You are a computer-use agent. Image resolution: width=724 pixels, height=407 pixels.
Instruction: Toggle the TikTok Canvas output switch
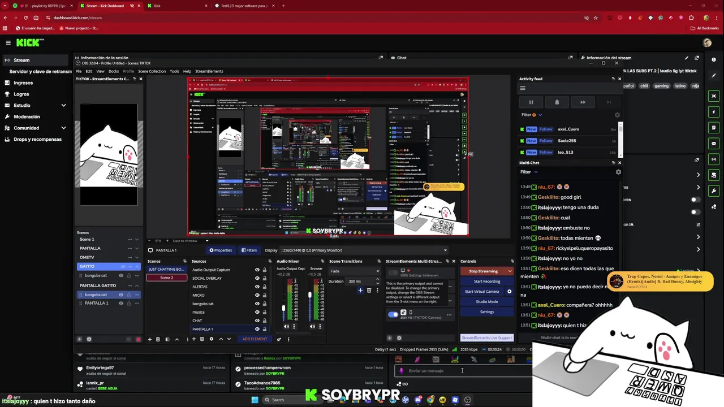393,314
